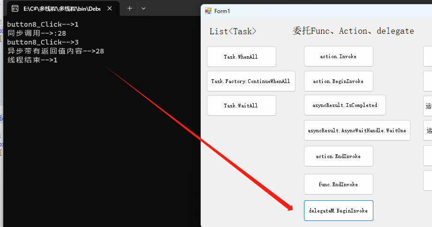Open a new terminal tab with plus
Image resolution: width=432 pixels, height=227 pixels.
tap(129, 8)
